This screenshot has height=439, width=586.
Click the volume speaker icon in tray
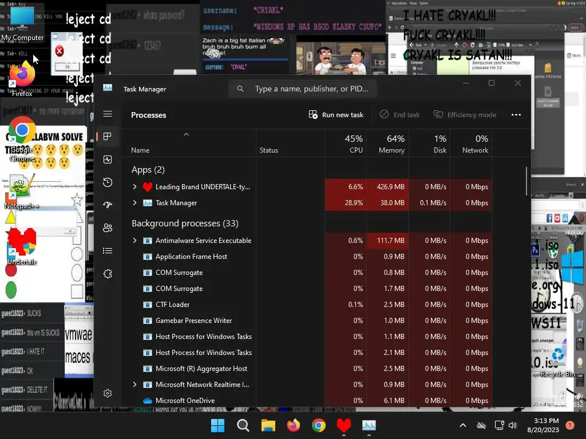point(513,425)
